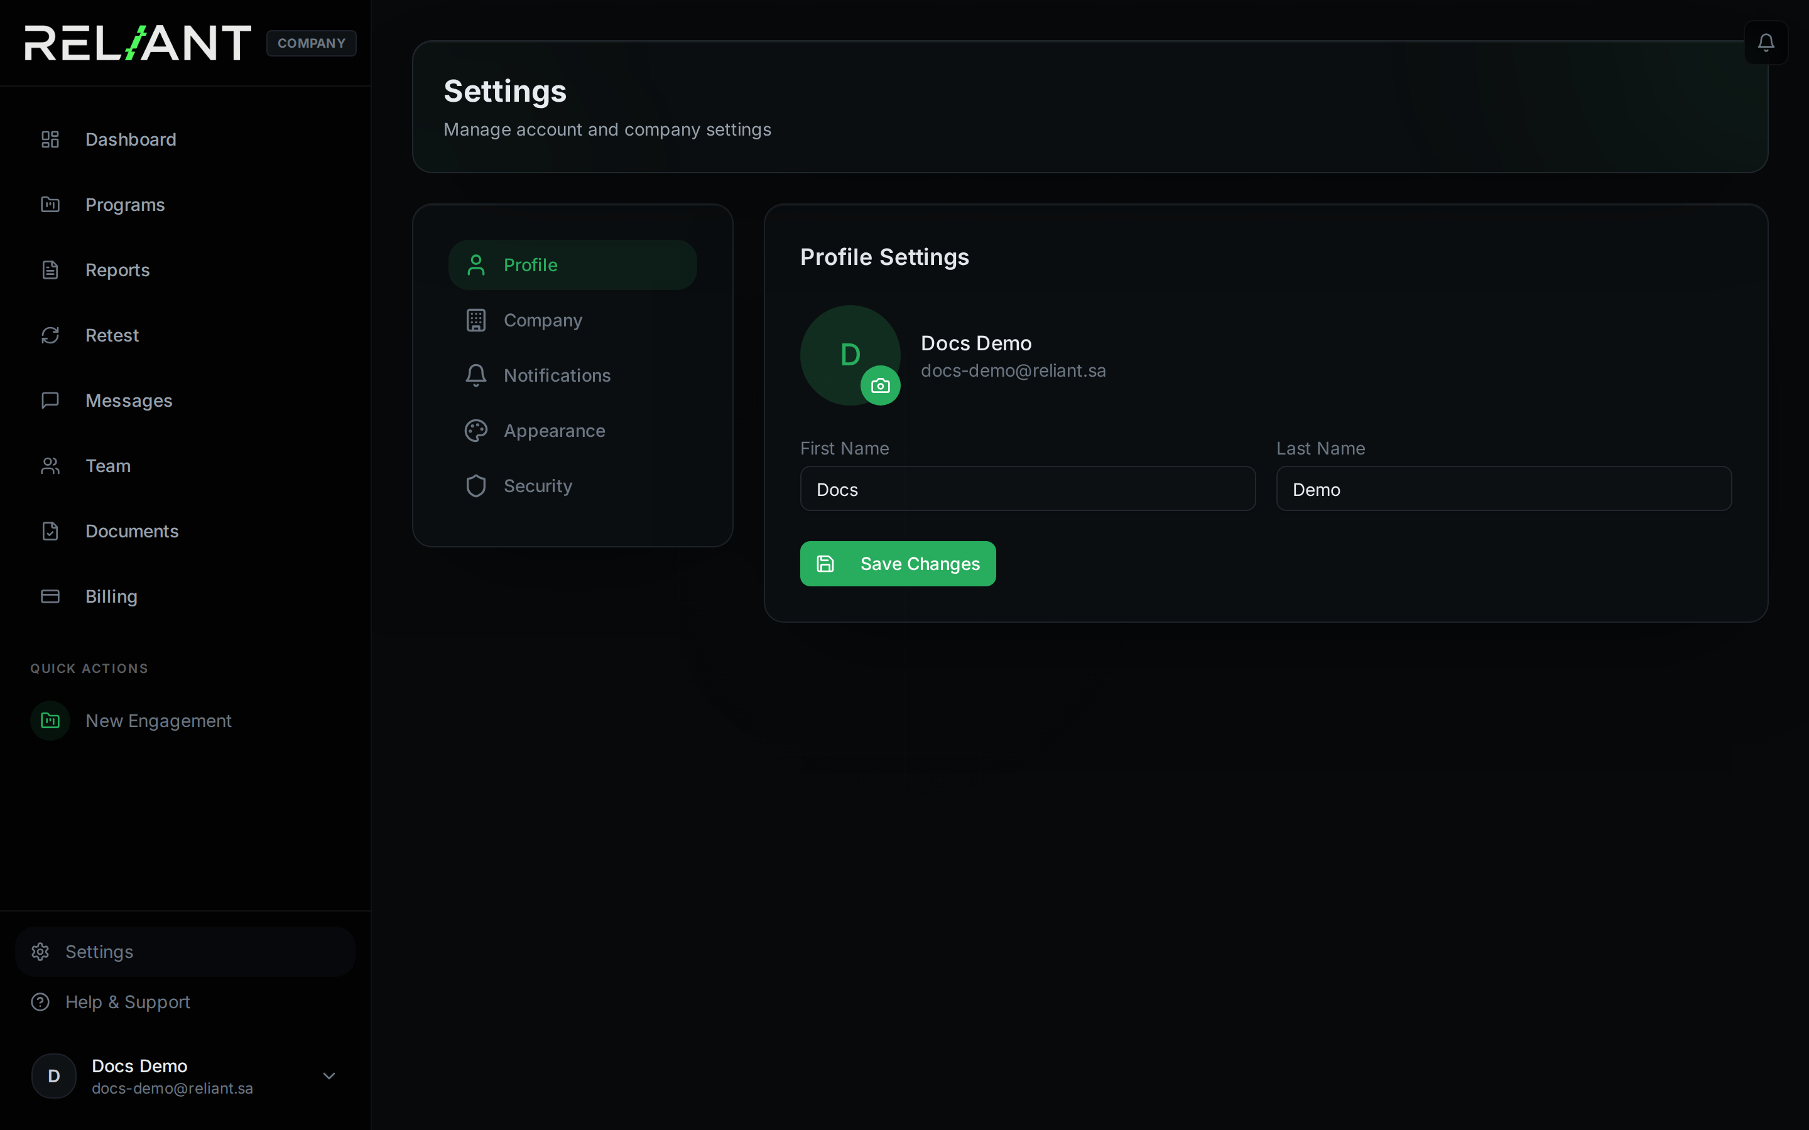Click the Profile Settings heading

coord(884,257)
